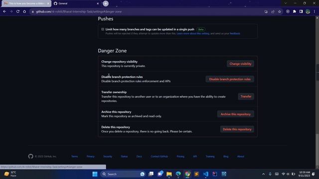Open the About footer link

[x=240, y=156]
